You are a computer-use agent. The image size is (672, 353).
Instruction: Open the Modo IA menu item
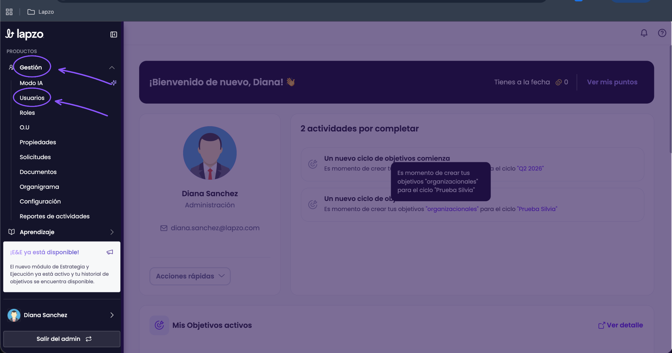tap(31, 83)
